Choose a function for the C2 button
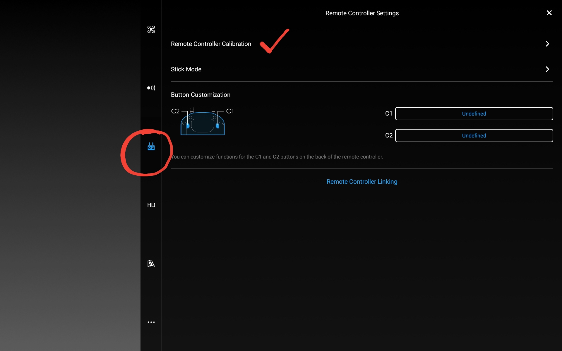 tap(474, 135)
